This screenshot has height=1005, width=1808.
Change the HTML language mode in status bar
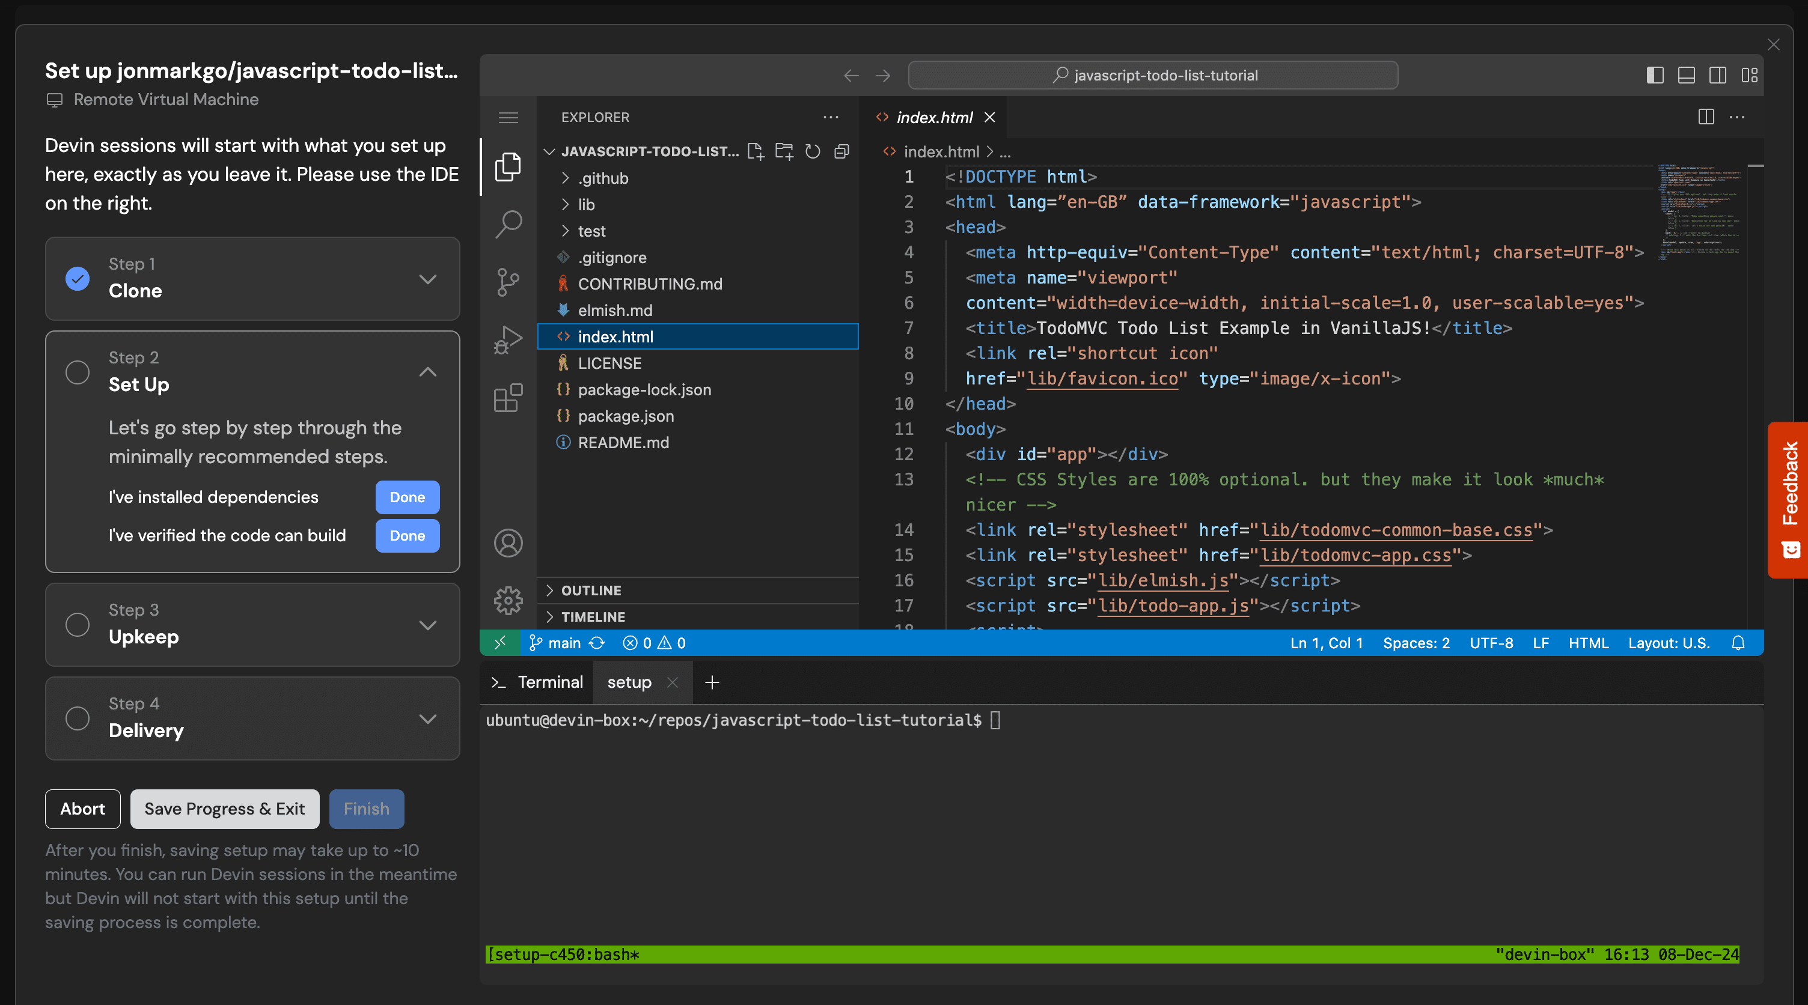pos(1589,643)
